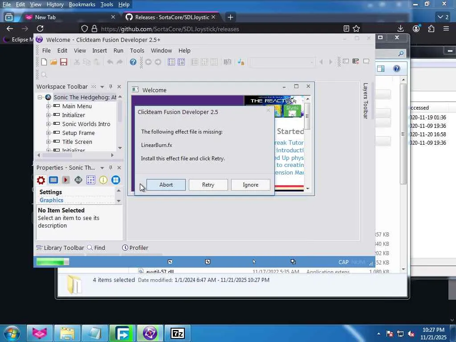This screenshot has width=456, height=342.
Task: Click the Graphics properties section heading
Action: tap(52, 200)
